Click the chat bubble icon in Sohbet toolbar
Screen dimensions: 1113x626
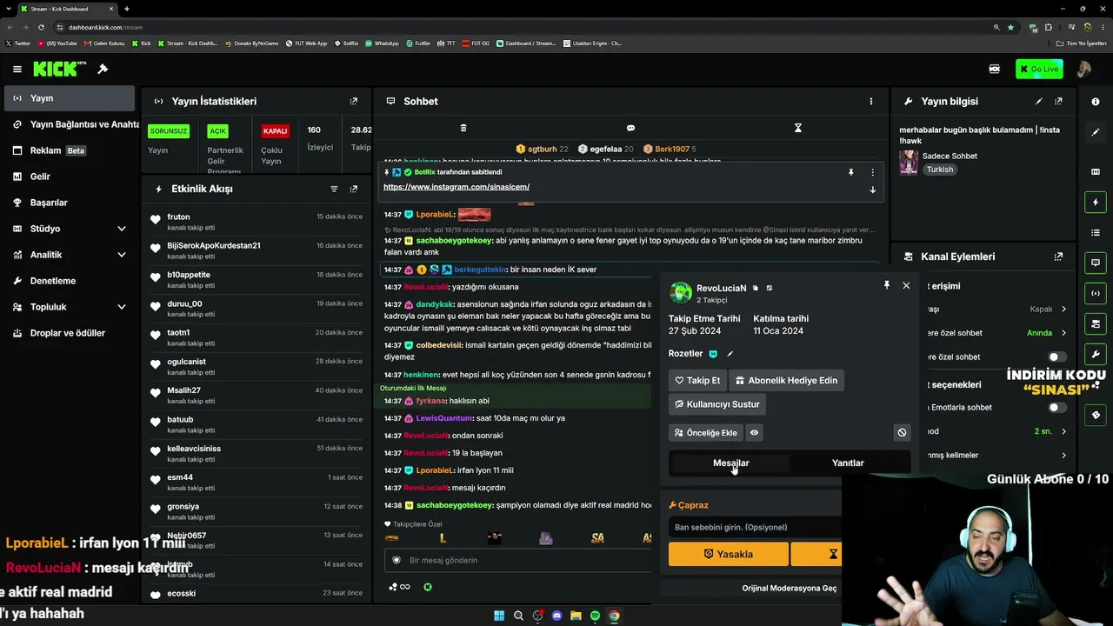630,128
